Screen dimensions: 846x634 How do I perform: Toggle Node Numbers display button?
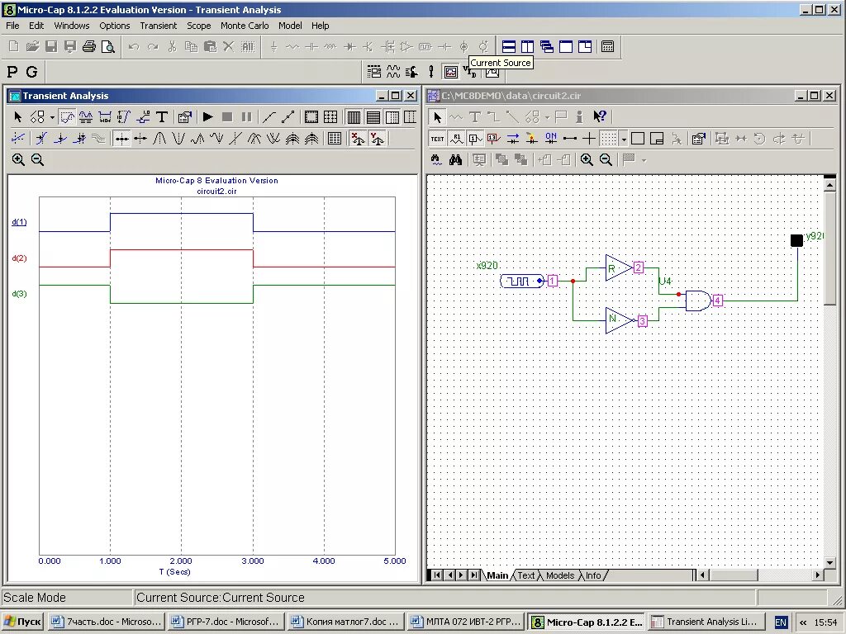tap(475, 139)
